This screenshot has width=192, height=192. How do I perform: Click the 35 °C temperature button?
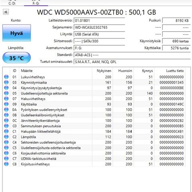coord(16,58)
